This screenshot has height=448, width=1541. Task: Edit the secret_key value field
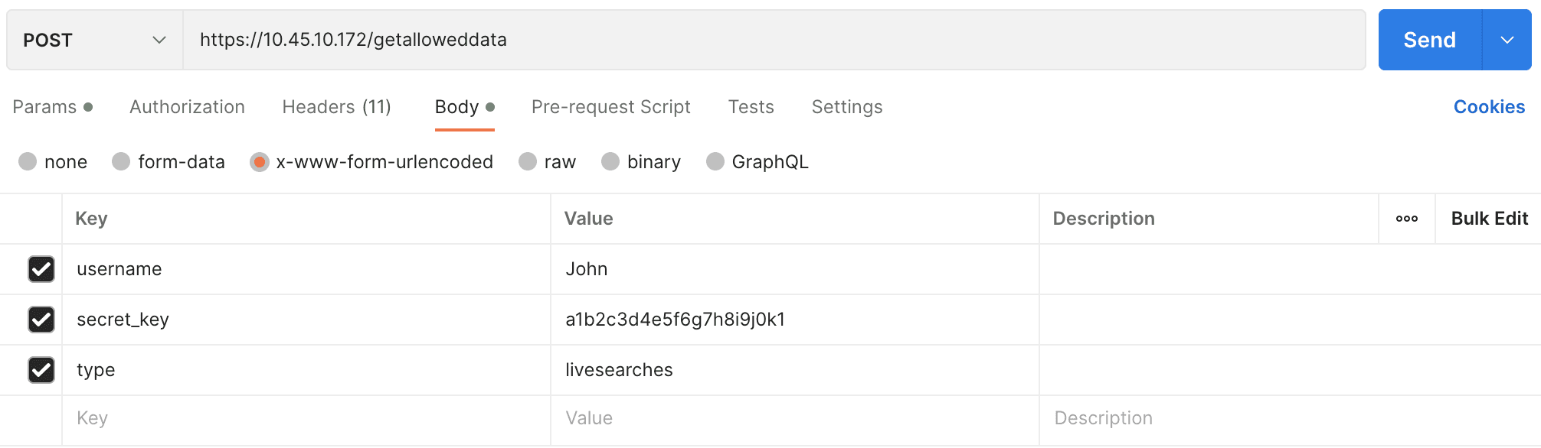793,320
